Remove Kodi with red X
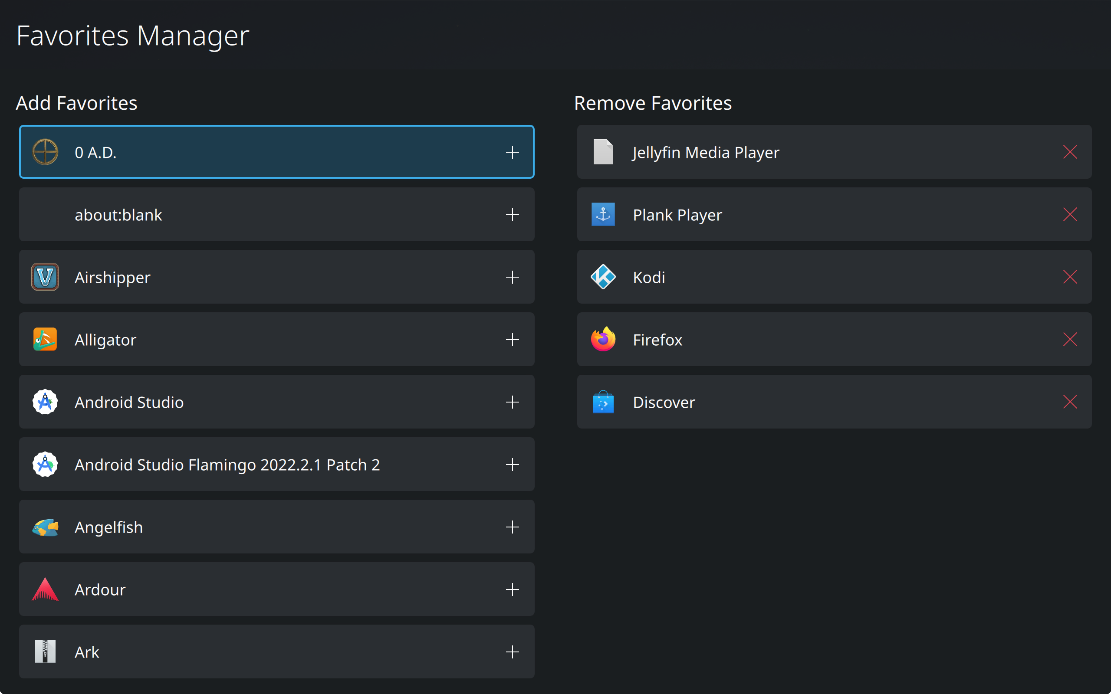This screenshot has height=694, width=1111. (1070, 277)
